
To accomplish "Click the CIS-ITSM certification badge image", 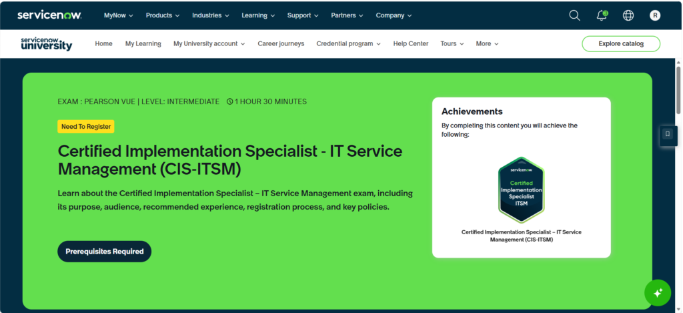I will [522, 190].
